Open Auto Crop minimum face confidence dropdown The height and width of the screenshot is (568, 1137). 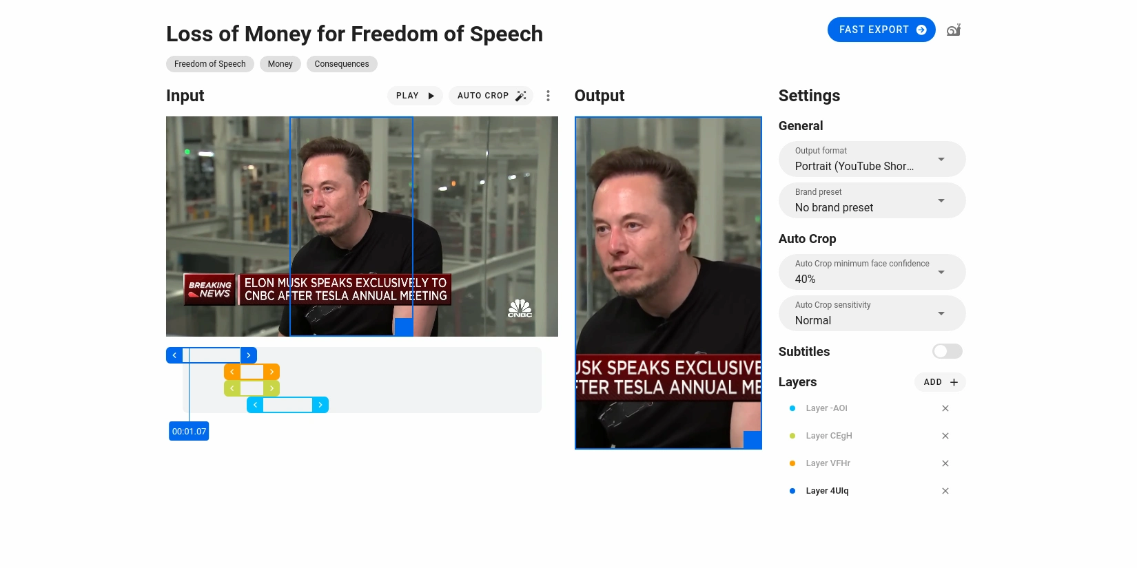click(872, 272)
